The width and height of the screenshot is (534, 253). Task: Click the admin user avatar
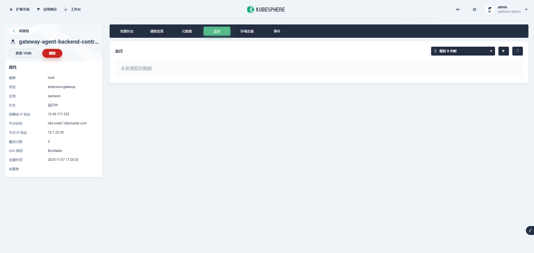pyautogui.click(x=490, y=9)
